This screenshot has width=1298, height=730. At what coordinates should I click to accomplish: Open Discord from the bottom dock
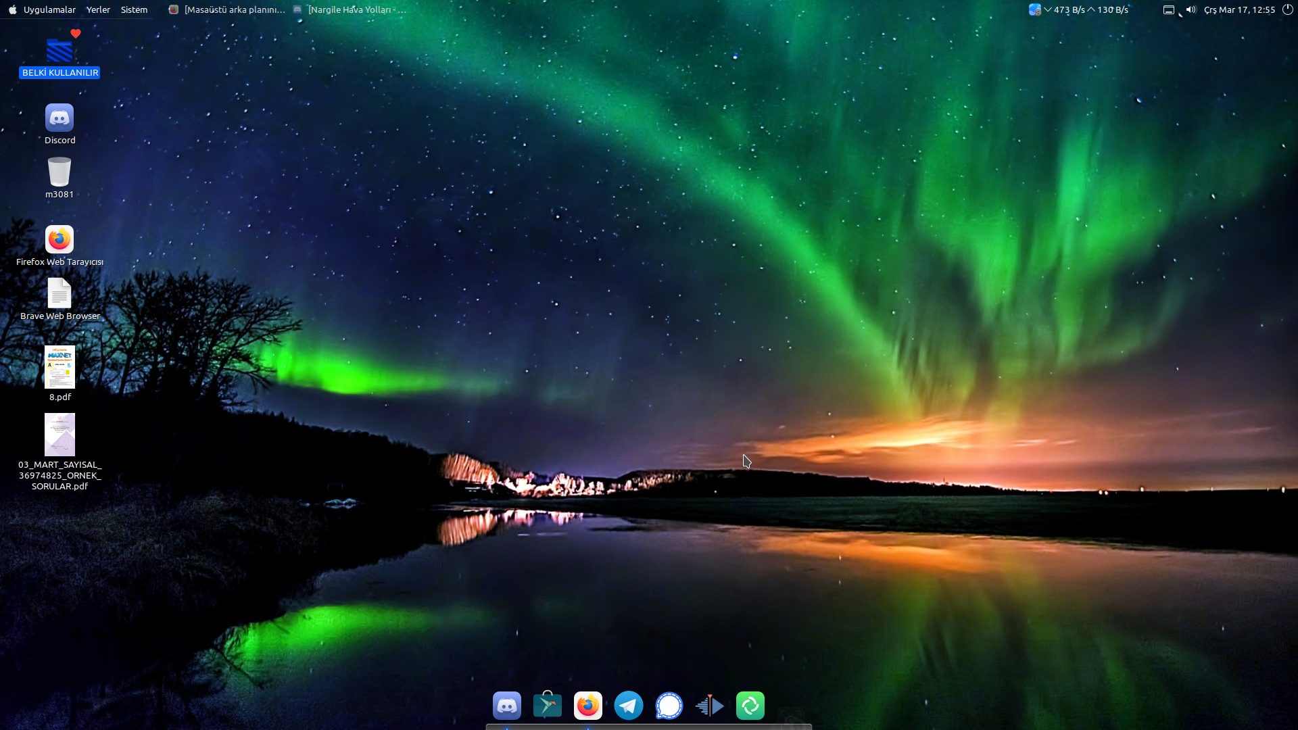point(507,706)
